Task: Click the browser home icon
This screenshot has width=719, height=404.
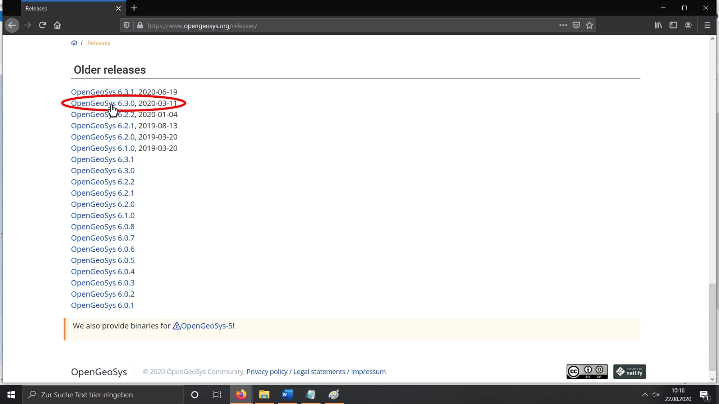Action: pos(57,25)
